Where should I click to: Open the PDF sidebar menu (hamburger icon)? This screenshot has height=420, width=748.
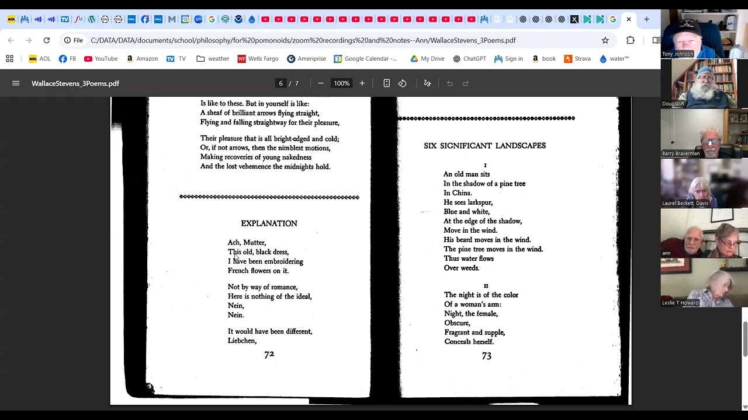click(16, 83)
